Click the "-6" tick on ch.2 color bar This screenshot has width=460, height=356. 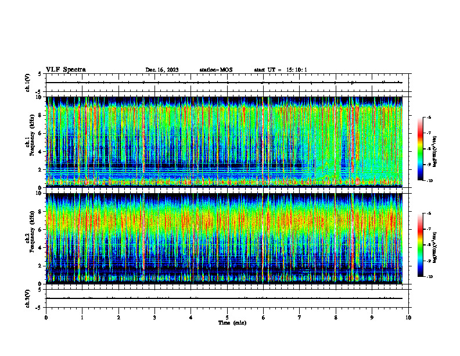click(x=429, y=213)
